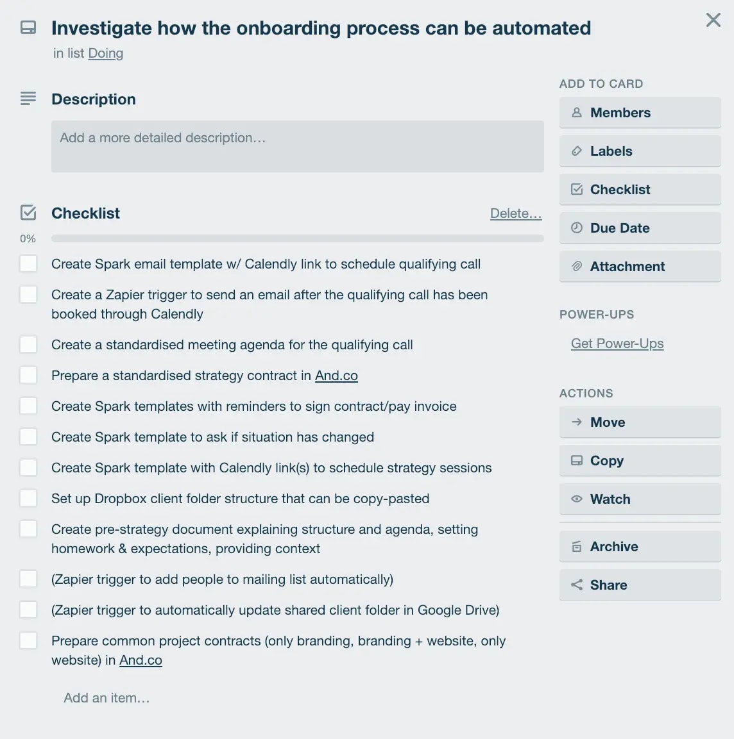Check the Dropbox client folder structure item

28,498
